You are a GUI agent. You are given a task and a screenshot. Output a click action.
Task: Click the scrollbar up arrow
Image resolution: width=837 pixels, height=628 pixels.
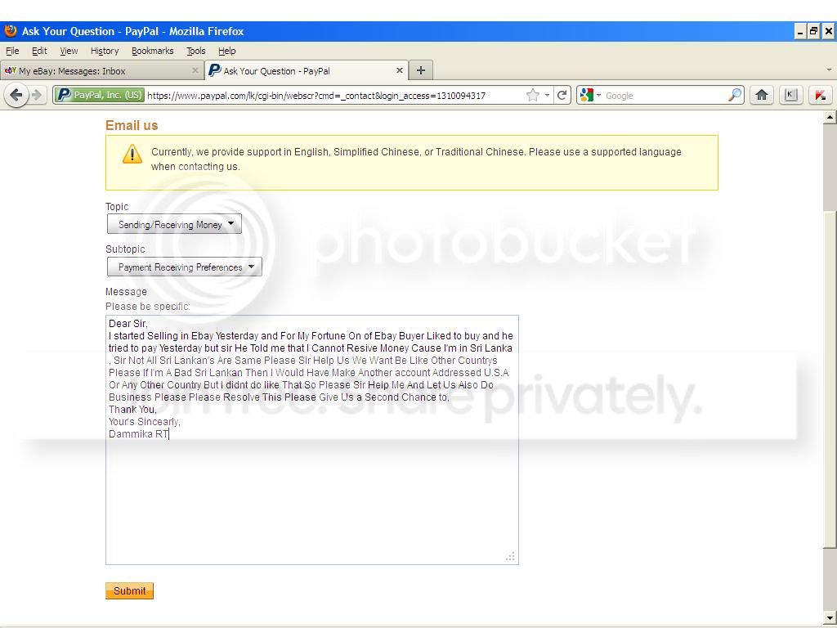pos(830,117)
